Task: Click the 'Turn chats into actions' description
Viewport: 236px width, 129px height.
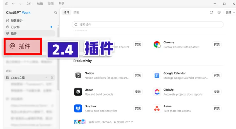Action: tap(177, 111)
